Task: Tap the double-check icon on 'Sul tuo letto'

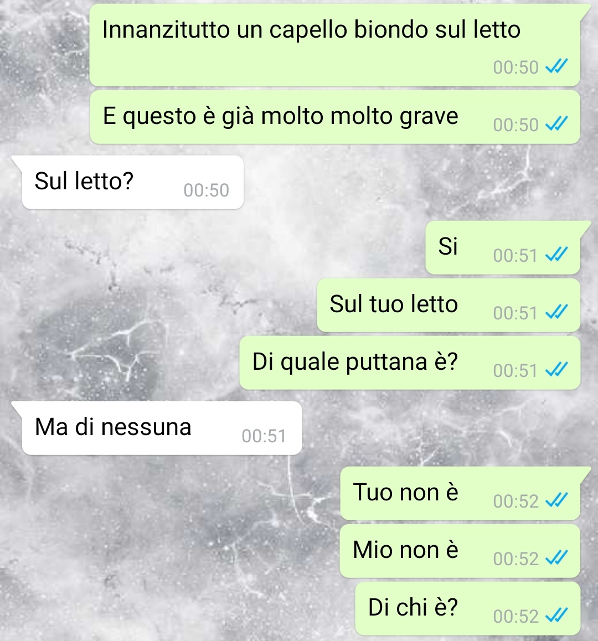Action: coord(556,312)
